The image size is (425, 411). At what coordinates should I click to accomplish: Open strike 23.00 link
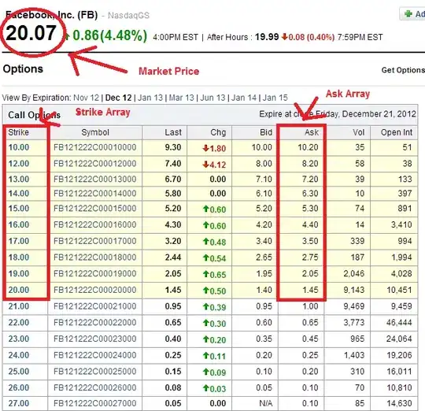pyautogui.click(x=18, y=339)
